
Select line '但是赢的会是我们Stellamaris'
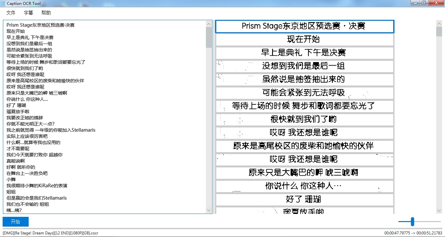36,198
